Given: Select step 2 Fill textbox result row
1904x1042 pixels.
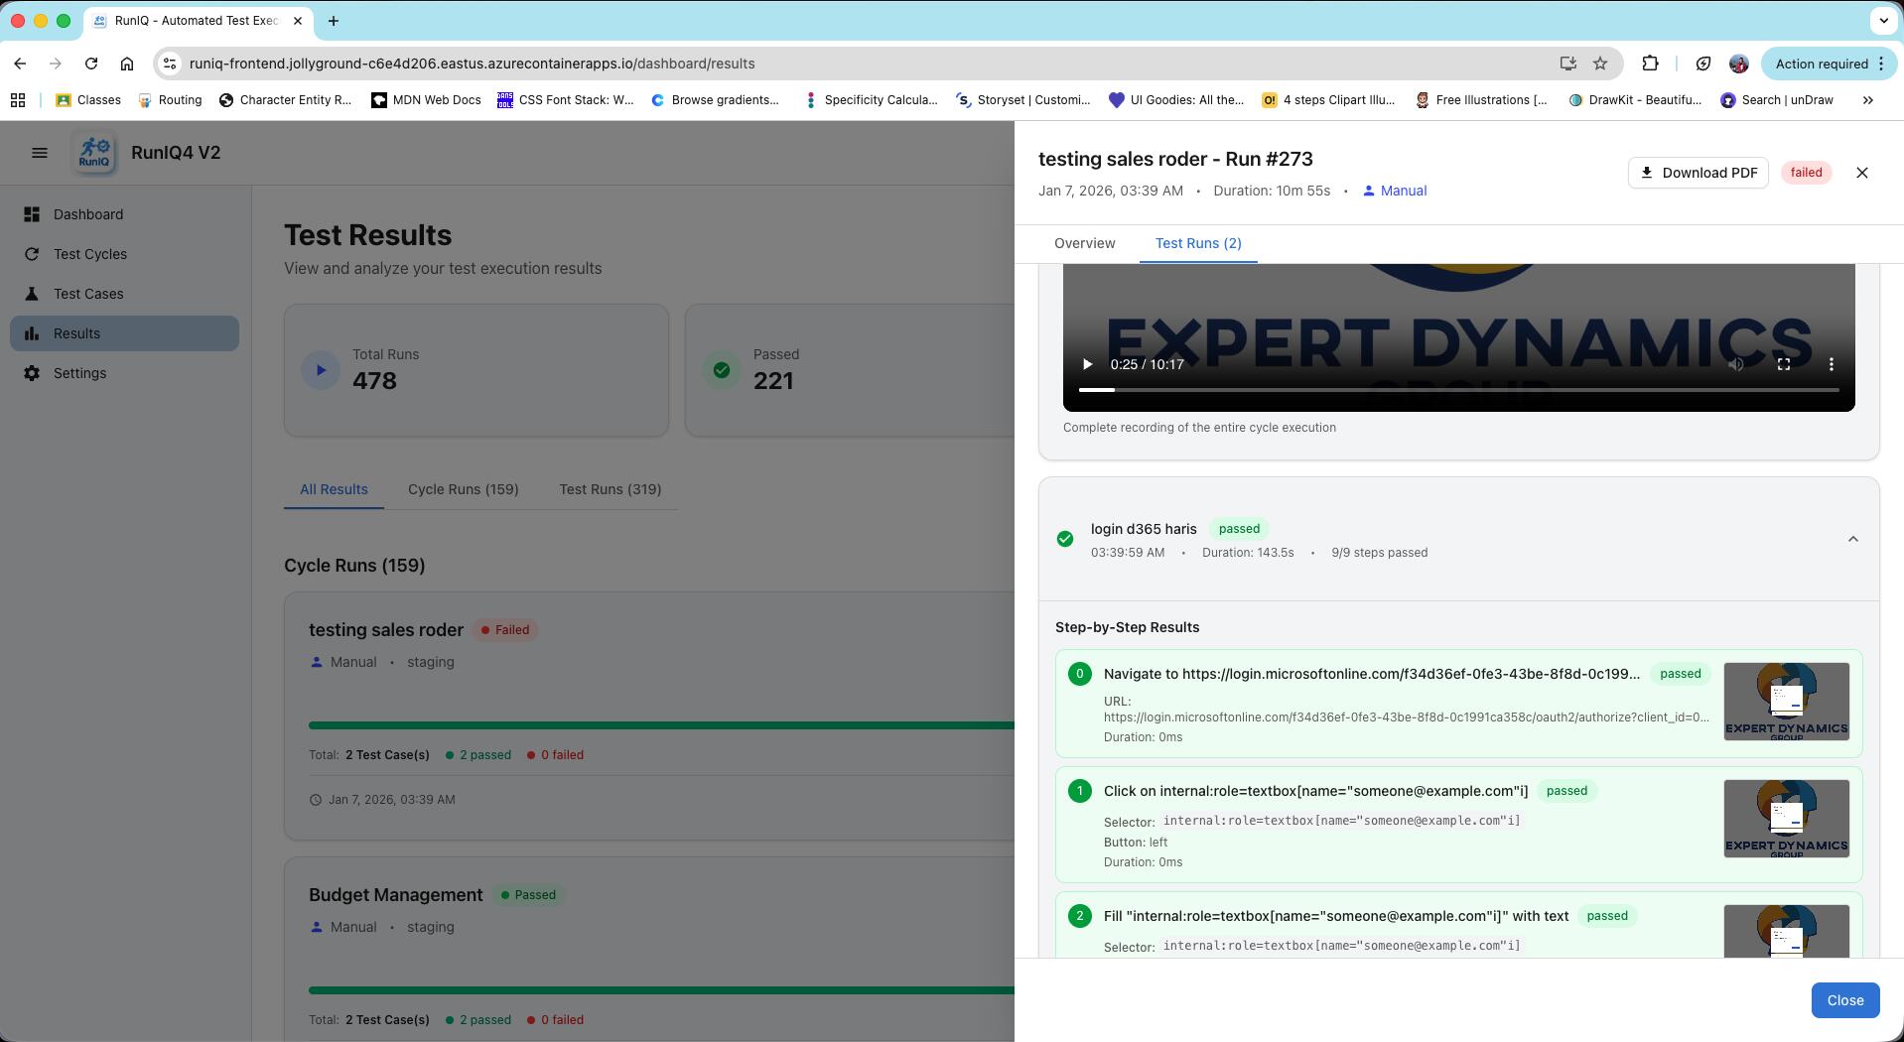Looking at the screenshot, I should pos(1458,926).
